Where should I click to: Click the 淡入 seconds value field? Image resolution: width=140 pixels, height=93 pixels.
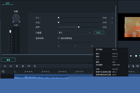[107, 18]
